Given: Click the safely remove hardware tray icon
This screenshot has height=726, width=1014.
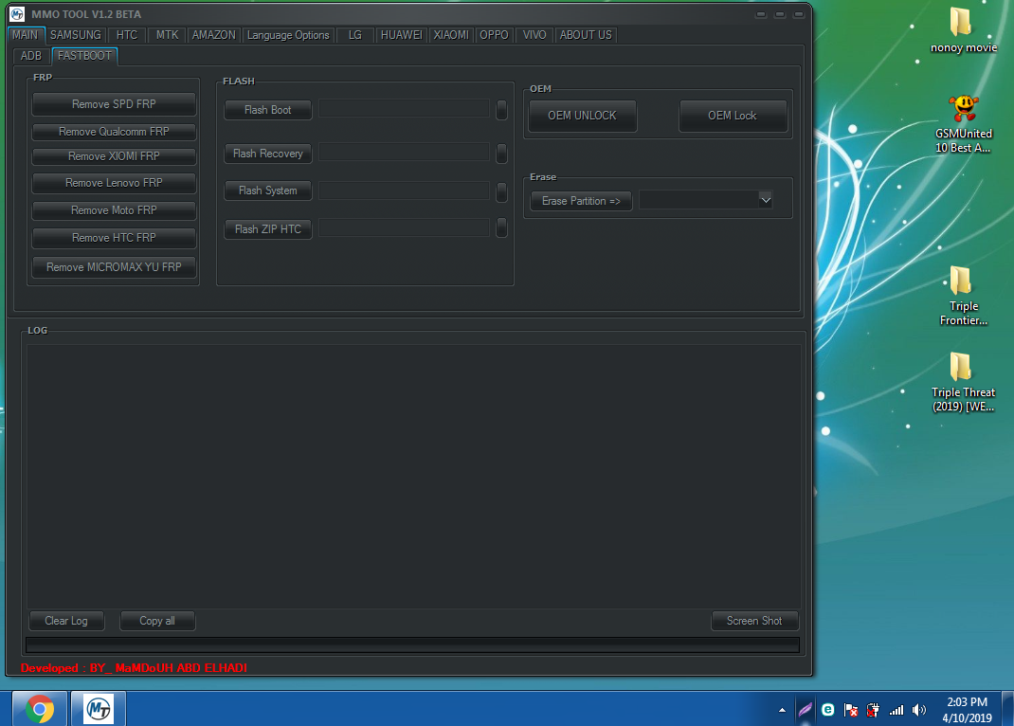Looking at the screenshot, I should pos(874,710).
